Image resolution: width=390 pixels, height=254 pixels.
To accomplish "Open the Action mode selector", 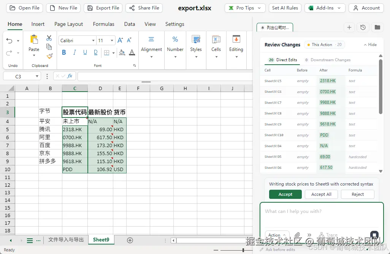I will [277, 235].
